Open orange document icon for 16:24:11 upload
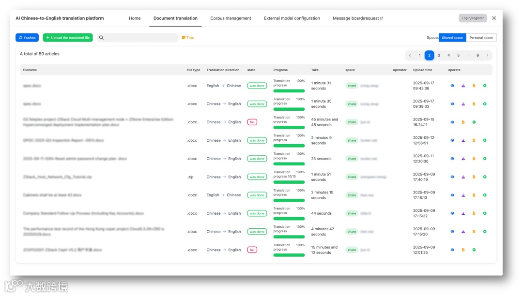Image resolution: width=523 pixels, height=296 pixels. click(463, 122)
